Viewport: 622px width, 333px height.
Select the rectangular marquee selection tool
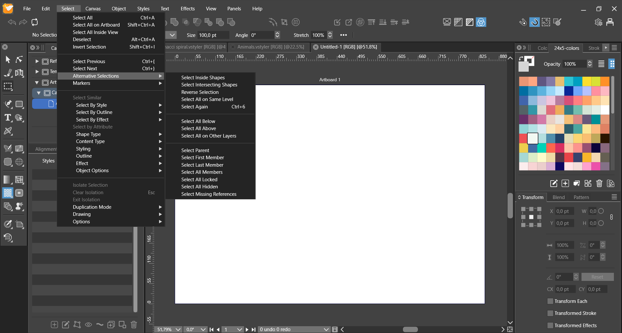8,86
